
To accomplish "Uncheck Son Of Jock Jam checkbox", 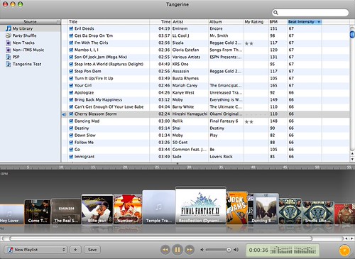I will tap(71, 57).
